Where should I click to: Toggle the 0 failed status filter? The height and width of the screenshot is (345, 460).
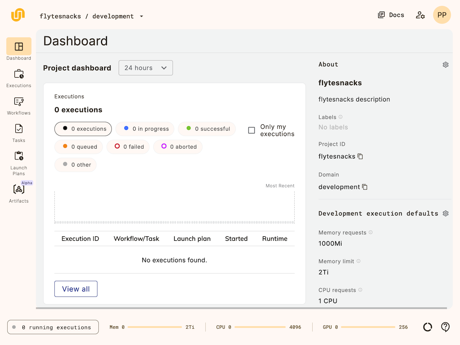(x=128, y=147)
